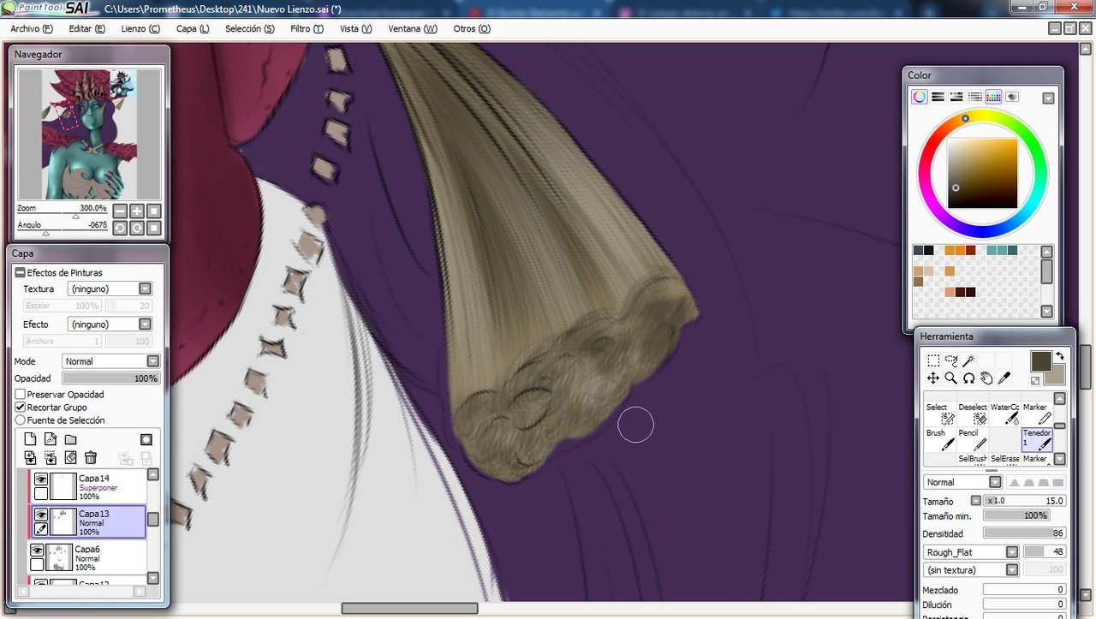The width and height of the screenshot is (1096, 619).
Task: Choose the Brush tool
Action: click(x=939, y=439)
